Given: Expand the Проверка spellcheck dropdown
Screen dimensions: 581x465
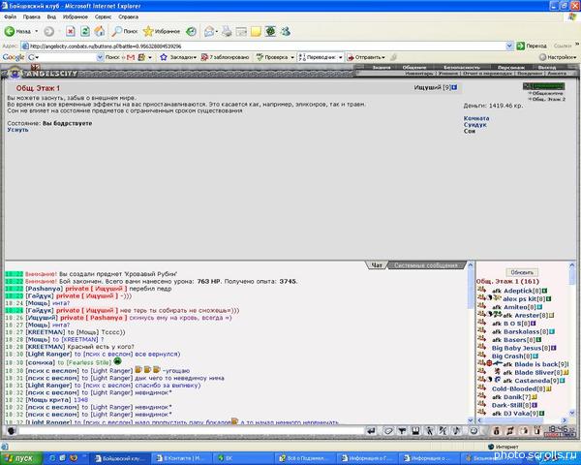Looking at the screenshot, I should pyautogui.click(x=292, y=57).
